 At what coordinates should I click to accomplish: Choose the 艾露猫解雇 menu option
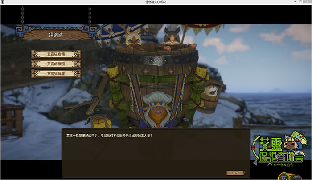56,74
